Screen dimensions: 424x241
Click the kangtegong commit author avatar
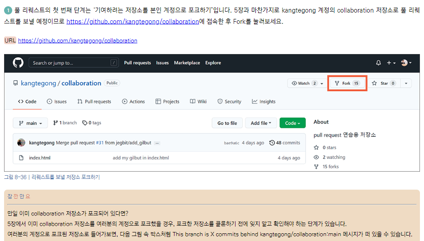(x=21, y=143)
